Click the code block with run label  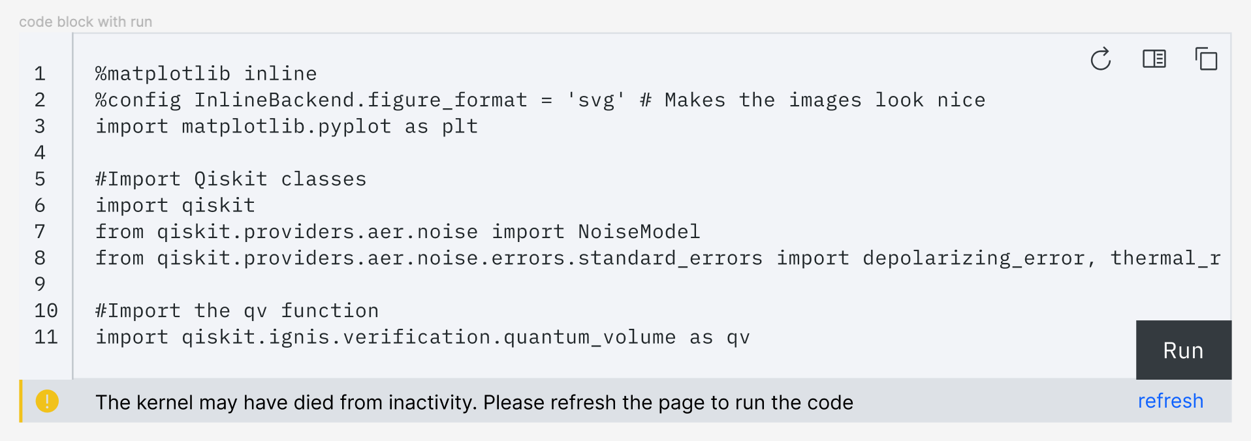(86, 21)
